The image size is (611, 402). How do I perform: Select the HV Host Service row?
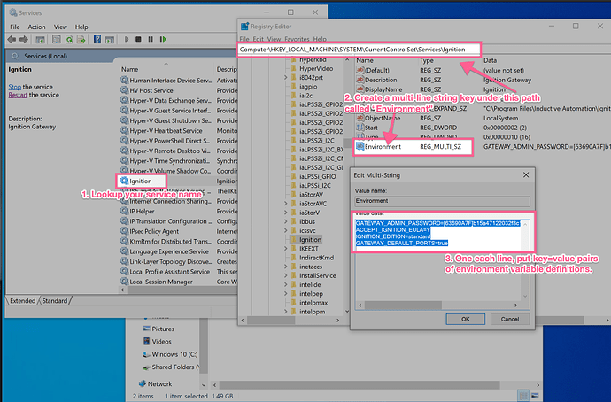[x=151, y=90]
